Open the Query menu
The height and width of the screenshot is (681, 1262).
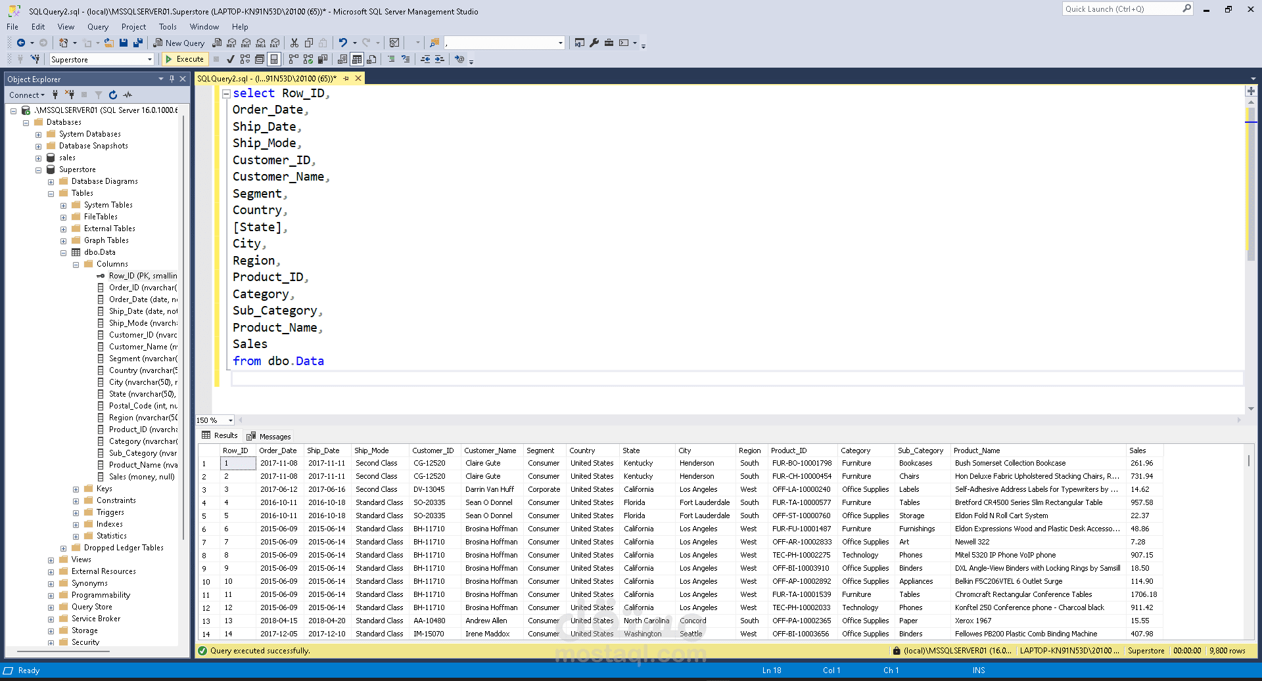click(98, 27)
